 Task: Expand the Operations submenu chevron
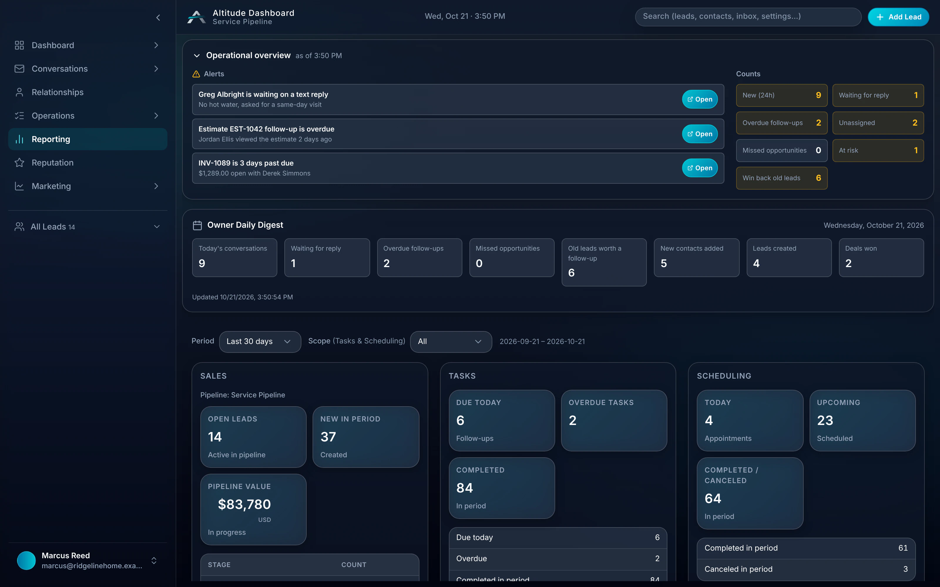156,116
